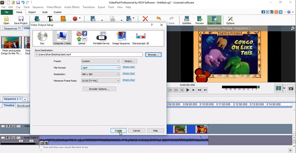Viewport: 296px width, 153px height.
Task: Toggle the speaker icon on the audio clip
Action: (46, 143)
